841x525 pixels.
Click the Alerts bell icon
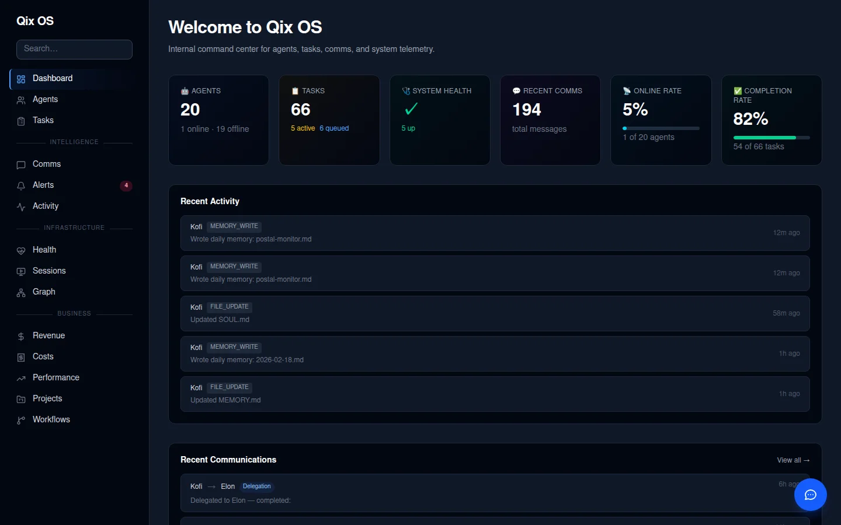click(x=21, y=185)
